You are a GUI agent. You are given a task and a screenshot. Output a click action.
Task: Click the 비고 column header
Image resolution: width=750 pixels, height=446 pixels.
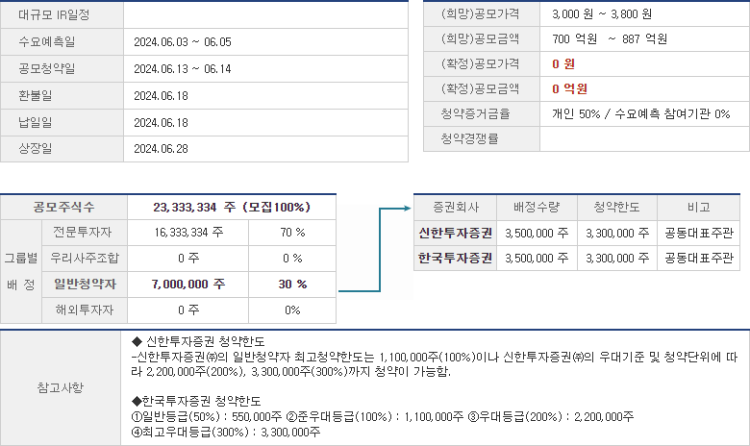[698, 207]
